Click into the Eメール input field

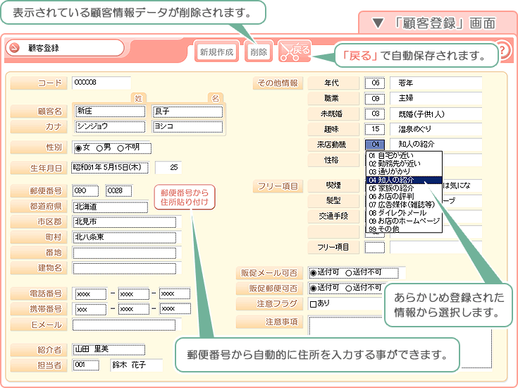(x=124, y=325)
